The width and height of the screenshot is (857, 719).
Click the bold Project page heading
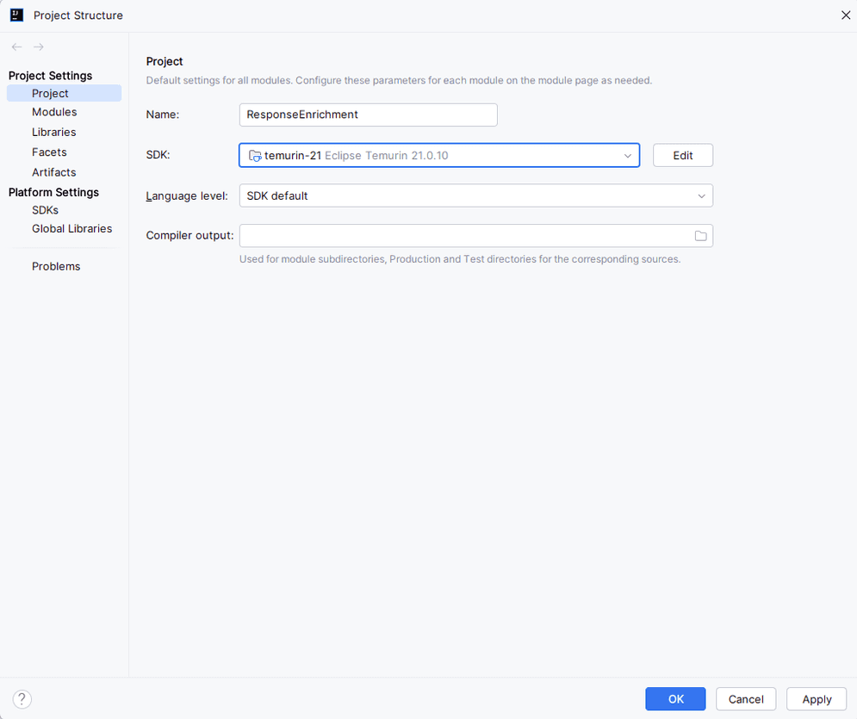pyautogui.click(x=164, y=62)
